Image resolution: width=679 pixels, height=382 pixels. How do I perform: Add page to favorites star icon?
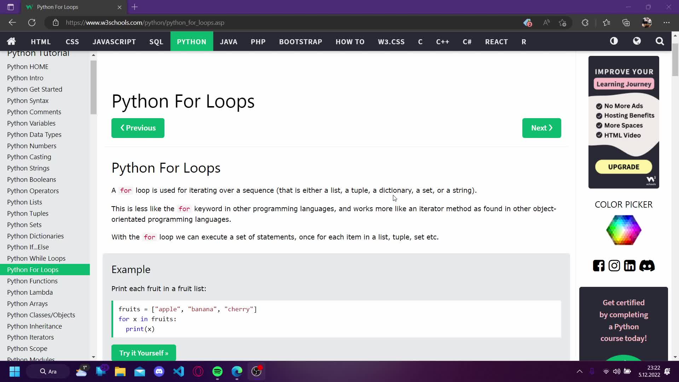pyautogui.click(x=563, y=23)
